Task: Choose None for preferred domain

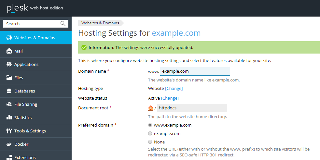Action: tap(150, 142)
